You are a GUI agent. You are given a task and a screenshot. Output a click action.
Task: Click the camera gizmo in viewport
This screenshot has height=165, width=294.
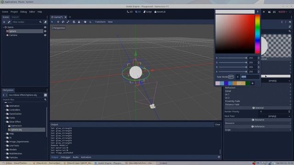pyautogui.click(x=153, y=106)
